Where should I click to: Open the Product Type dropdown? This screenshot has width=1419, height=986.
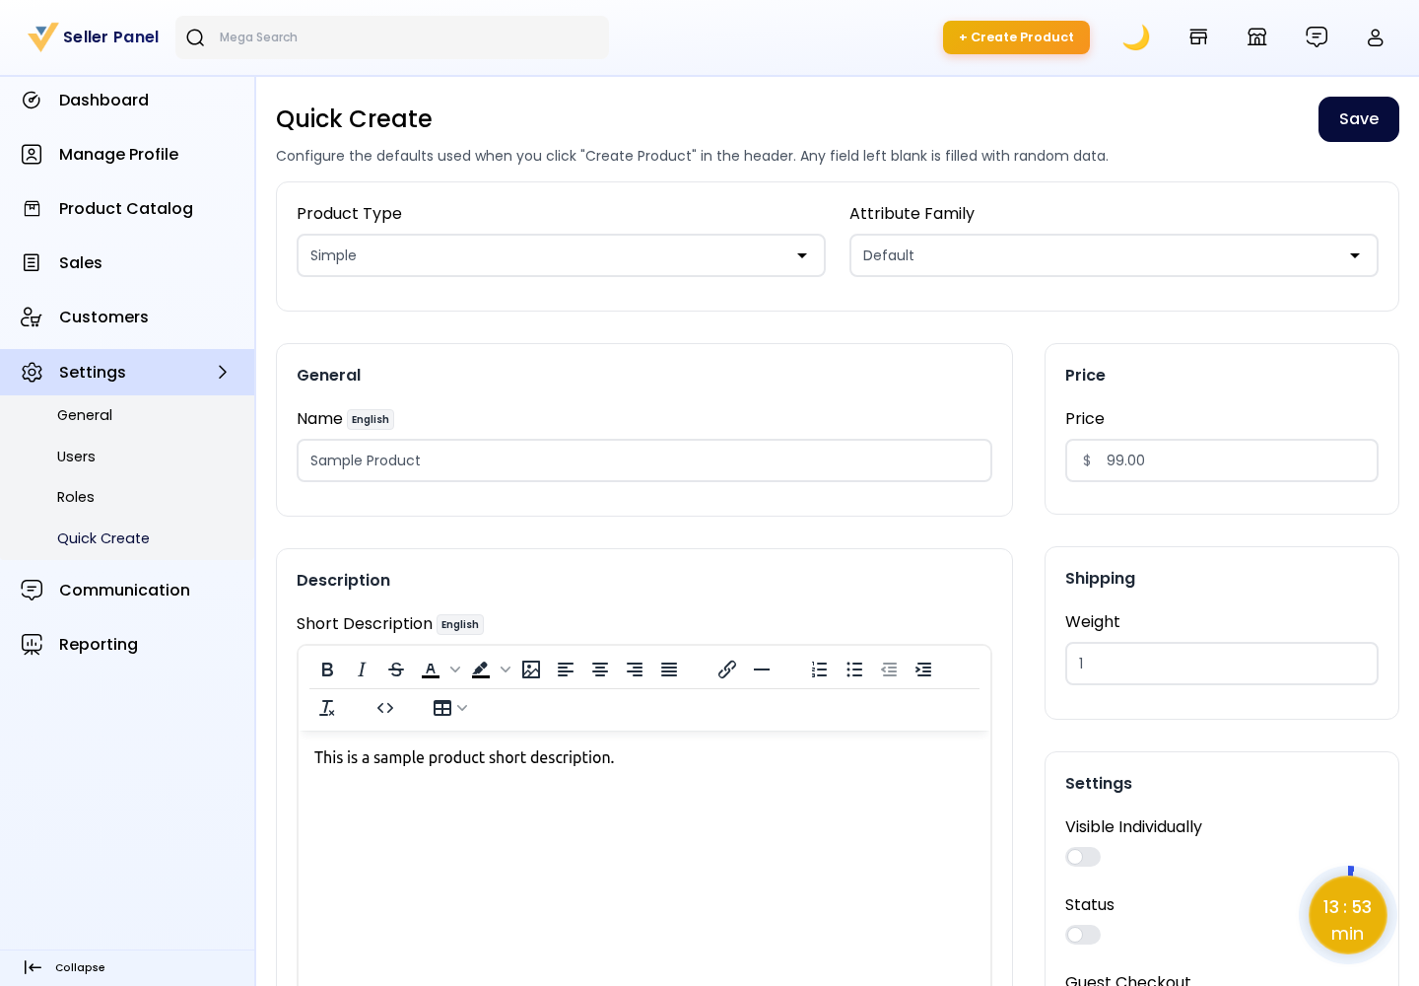click(561, 255)
